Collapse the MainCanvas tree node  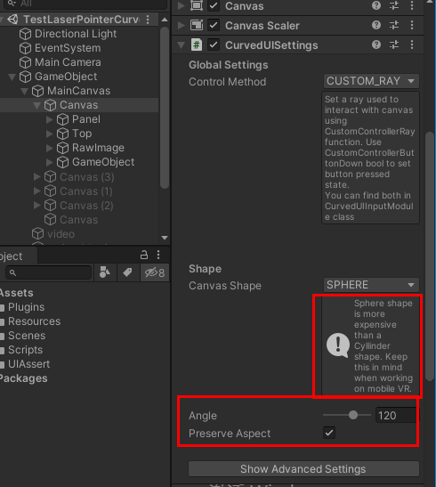pyautogui.click(x=25, y=91)
